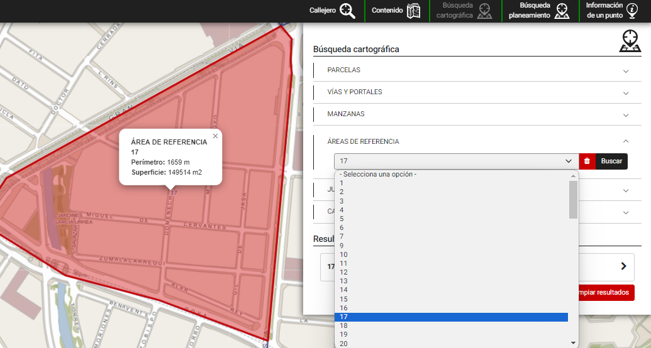Click the cartographic search icon in panel header
The width and height of the screenshot is (651, 348).
coord(630,41)
